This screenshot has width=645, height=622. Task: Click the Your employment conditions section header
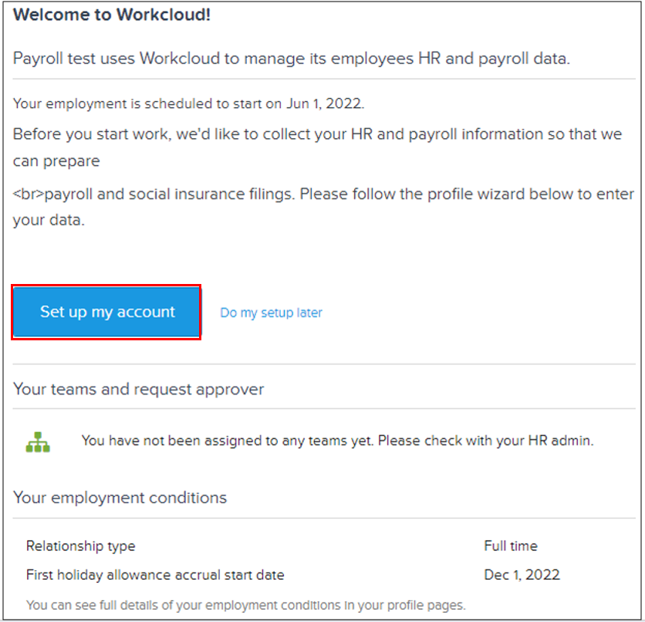pos(120,498)
